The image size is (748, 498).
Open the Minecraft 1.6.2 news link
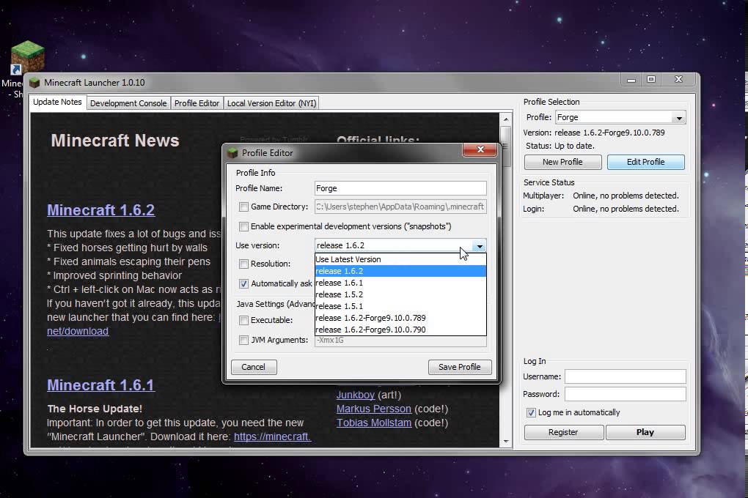click(100, 210)
